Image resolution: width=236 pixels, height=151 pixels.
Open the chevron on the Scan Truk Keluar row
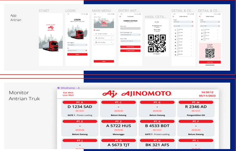[x=111, y=42]
